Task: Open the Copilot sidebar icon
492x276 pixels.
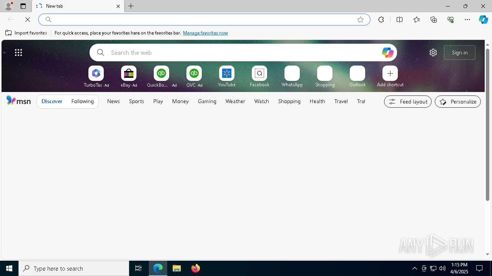Action: pyautogui.click(x=484, y=20)
